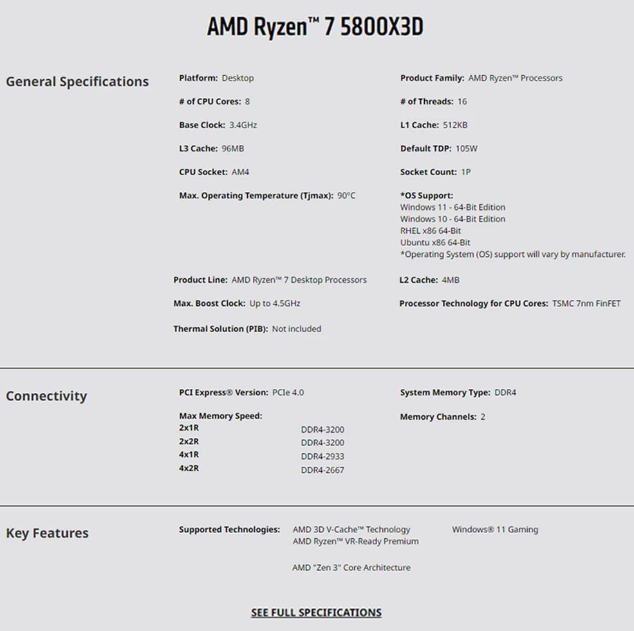Click the Default TDP 105W value
This screenshot has height=631, width=634.
click(x=467, y=149)
